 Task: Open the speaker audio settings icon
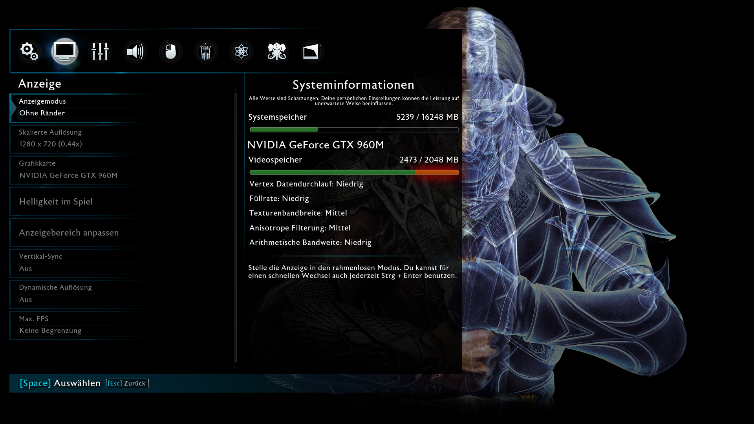point(135,51)
